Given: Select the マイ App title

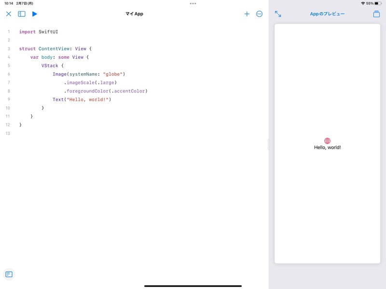Looking at the screenshot, I should coord(135,14).
